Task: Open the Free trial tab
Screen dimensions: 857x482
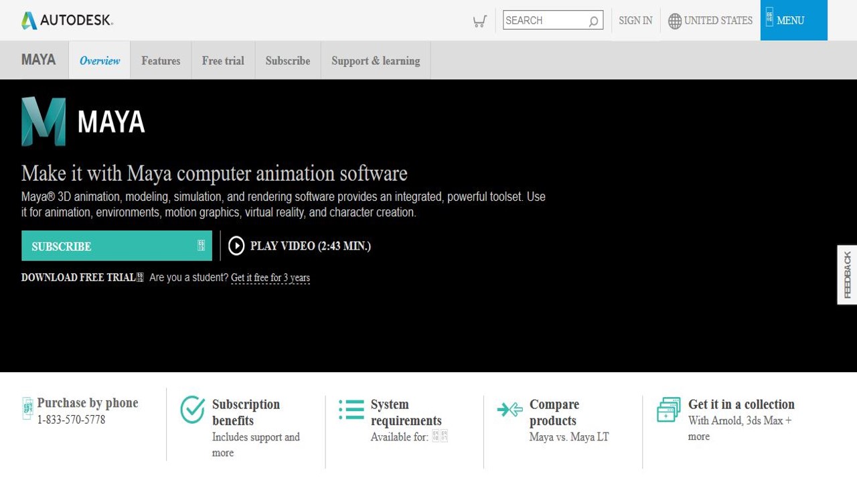Action: [x=222, y=60]
